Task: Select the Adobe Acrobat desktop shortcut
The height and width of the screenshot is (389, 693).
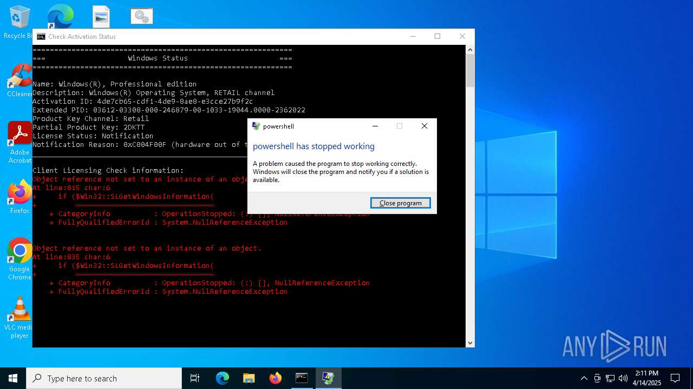Action: click(x=19, y=143)
